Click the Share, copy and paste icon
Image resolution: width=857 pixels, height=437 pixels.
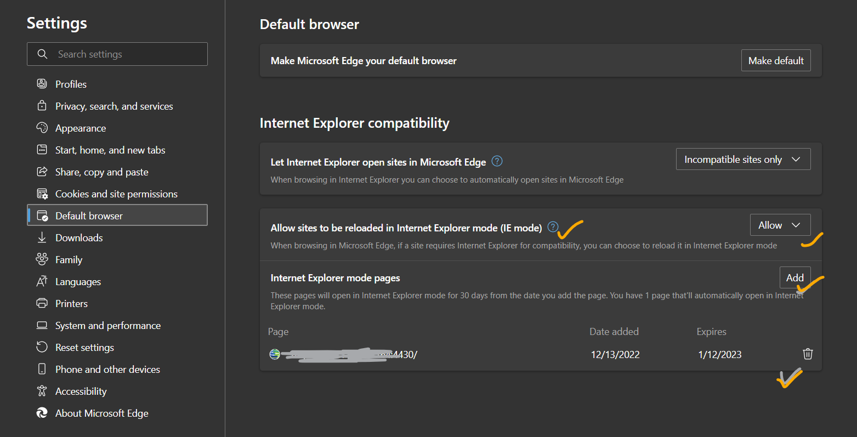42,172
